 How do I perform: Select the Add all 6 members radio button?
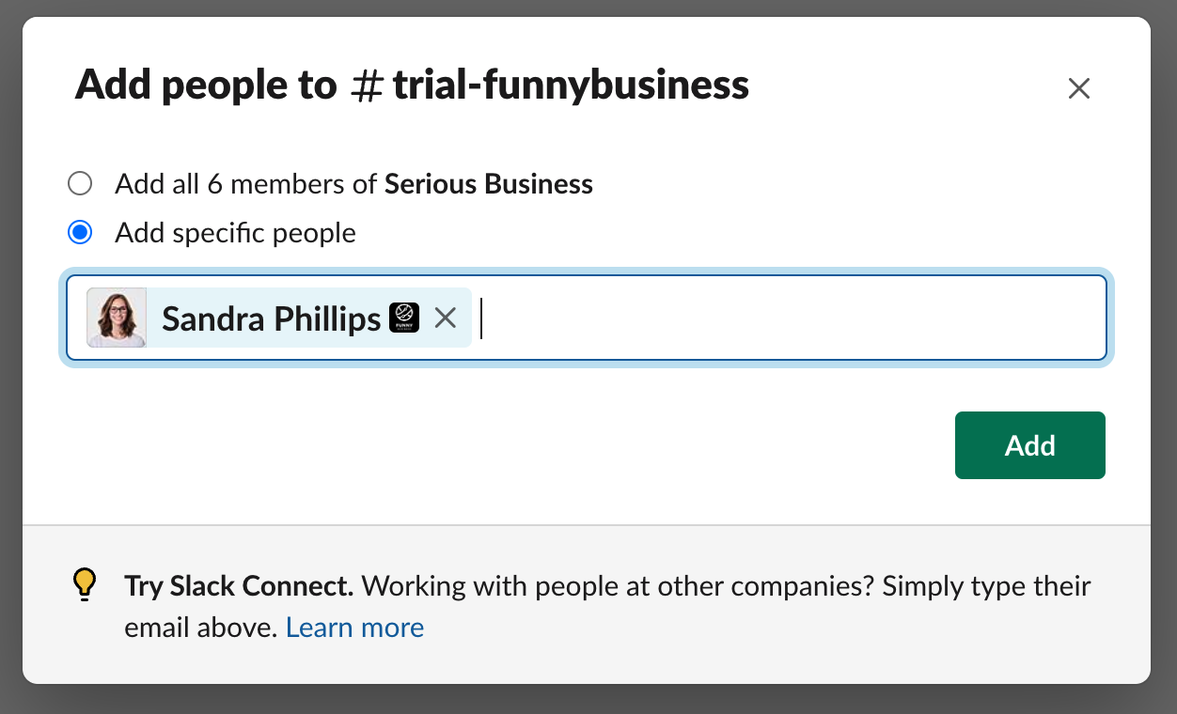[81, 183]
